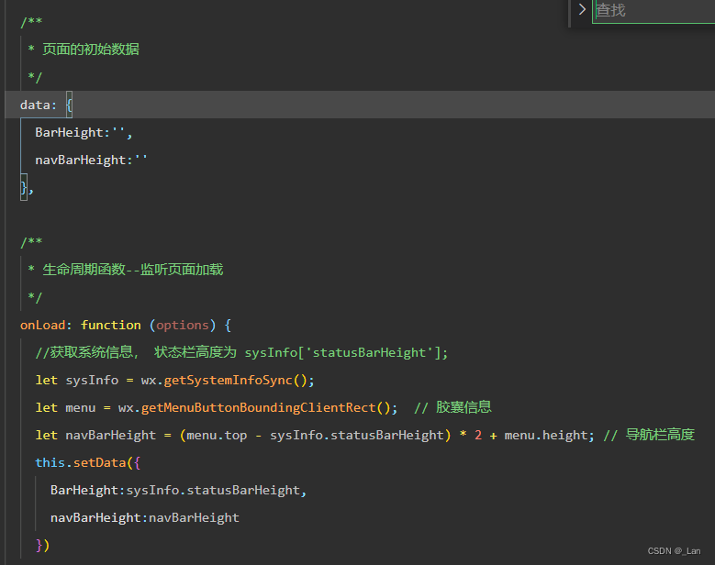Place cursor on the data property key
Screen dimensions: 715x565
[34, 105]
